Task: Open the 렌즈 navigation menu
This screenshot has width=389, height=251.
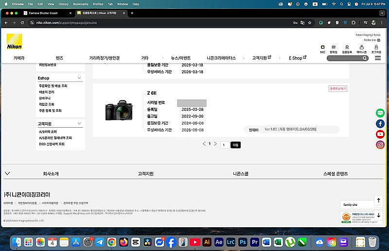Action: tap(59, 58)
